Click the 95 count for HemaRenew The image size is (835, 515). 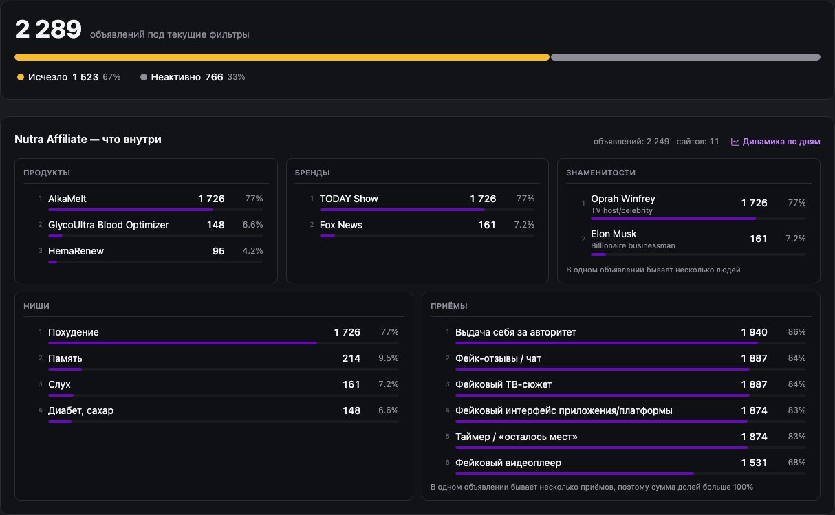(x=219, y=251)
